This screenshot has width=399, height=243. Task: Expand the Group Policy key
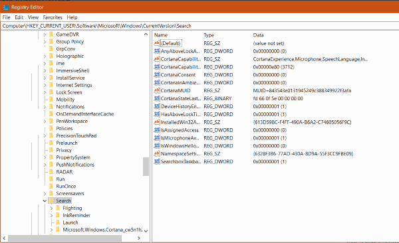(x=45, y=42)
